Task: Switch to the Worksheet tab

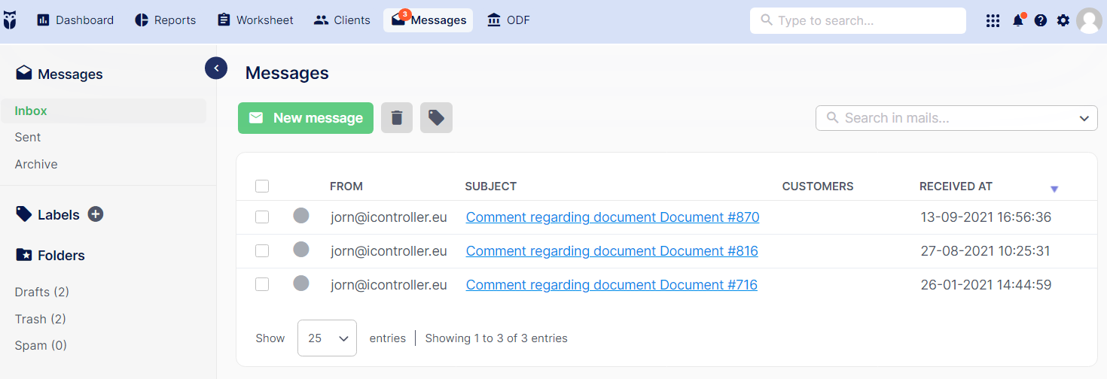Action: 255,20
